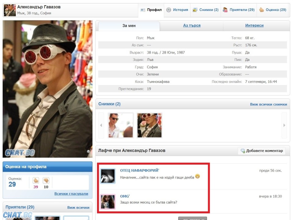293x220 pixels.
Task: Open the first photo thumbnail with sunglasses
Action: pyautogui.click(x=121, y=125)
